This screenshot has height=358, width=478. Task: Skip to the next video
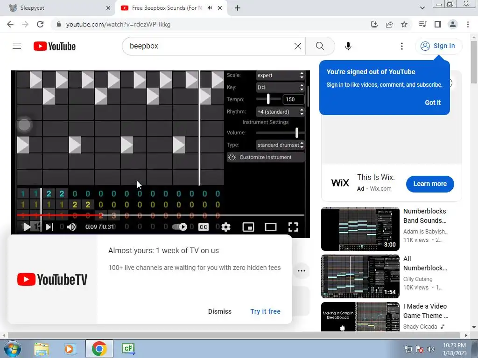coord(49,227)
